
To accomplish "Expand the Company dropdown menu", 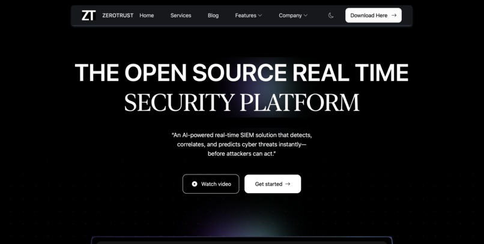I will coord(293,16).
